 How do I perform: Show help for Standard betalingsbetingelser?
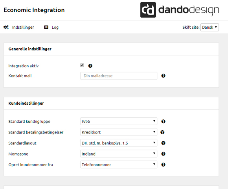point(162,132)
